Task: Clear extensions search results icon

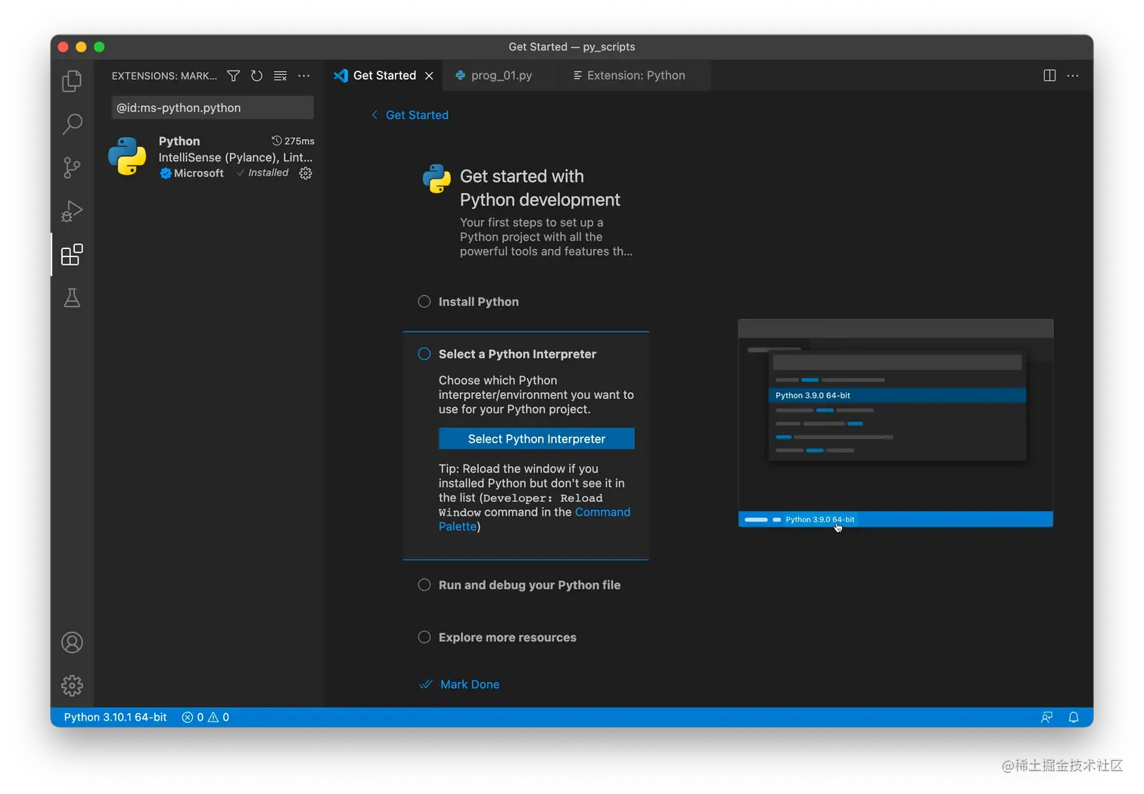Action: pyautogui.click(x=281, y=76)
